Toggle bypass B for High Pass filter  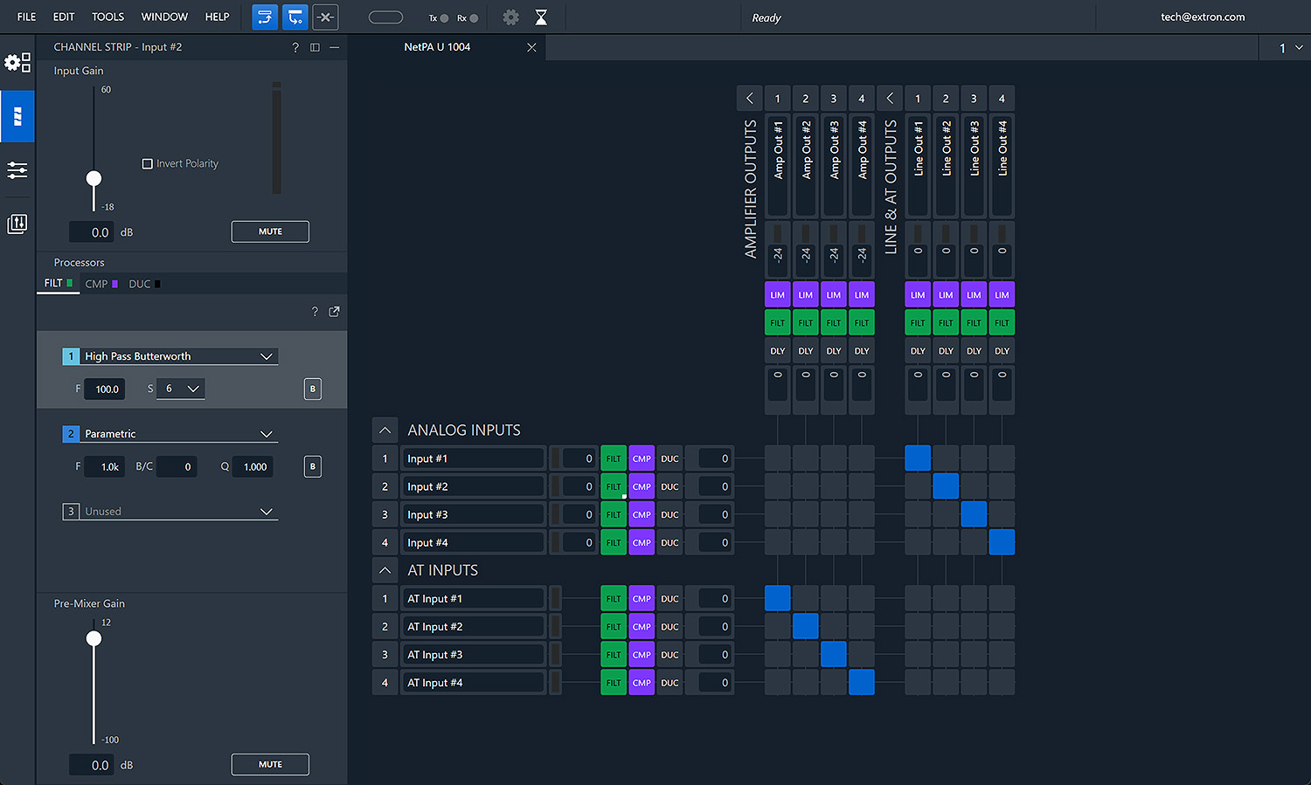coord(313,389)
